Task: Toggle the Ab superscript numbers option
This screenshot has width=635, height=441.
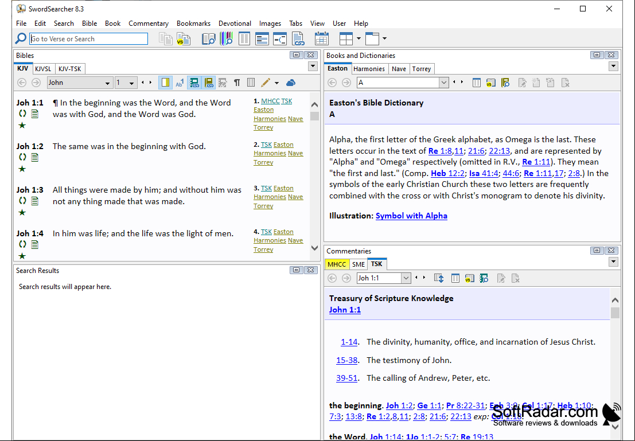Action: 180,83
